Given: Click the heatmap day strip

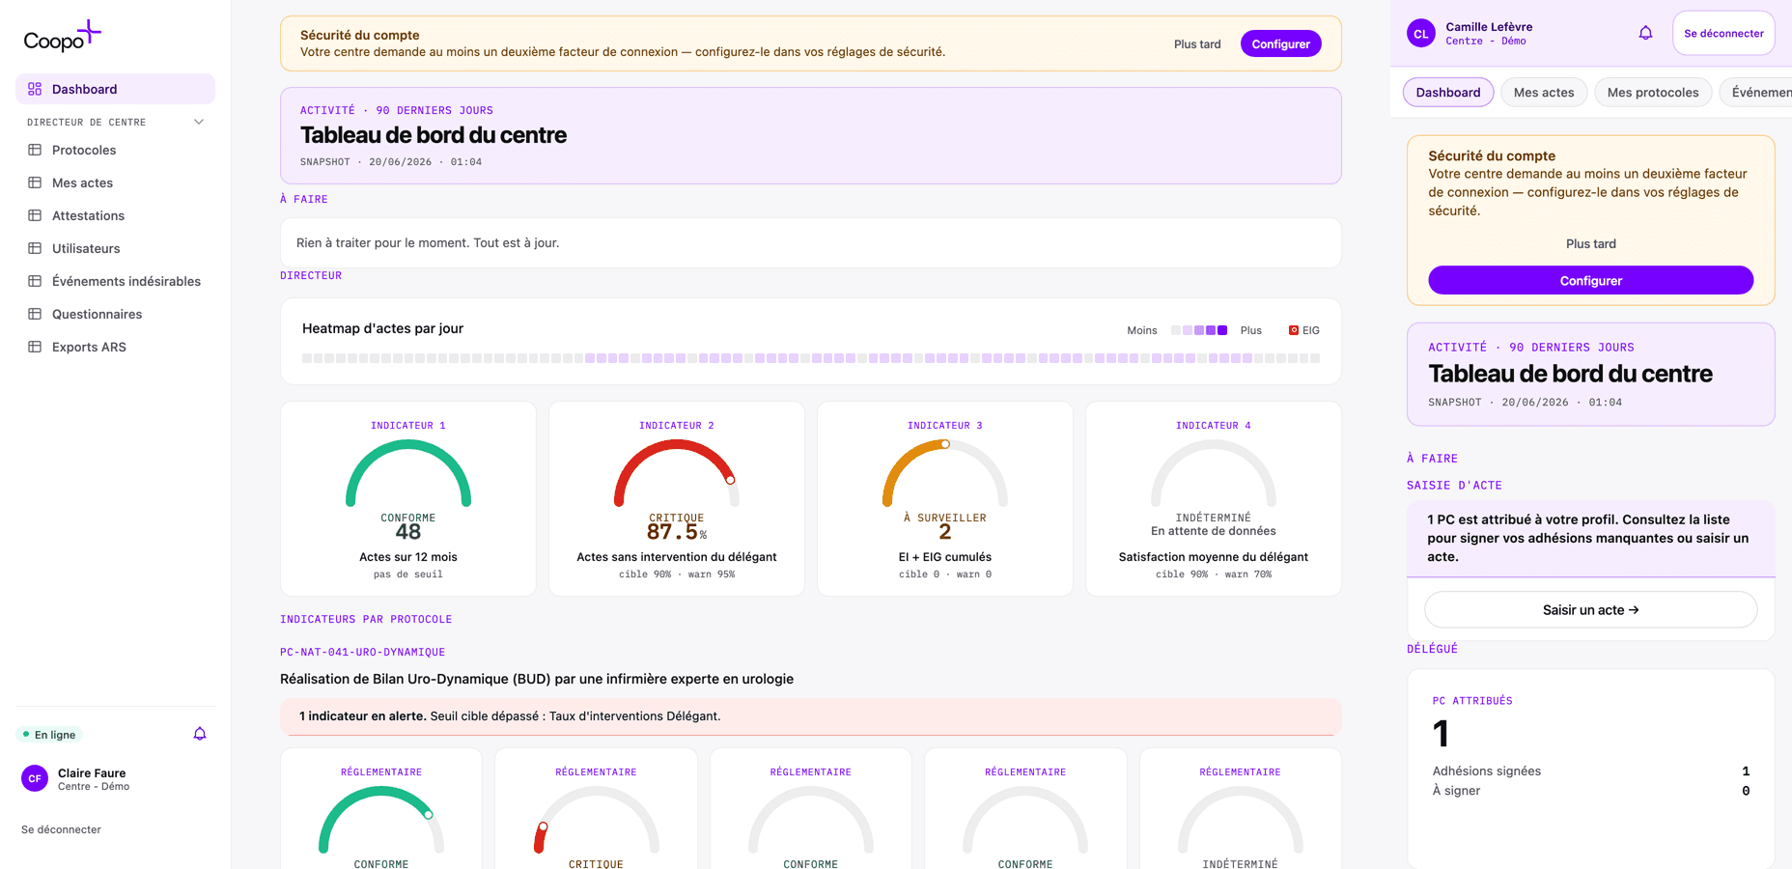Looking at the screenshot, I should tap(811, 358).
